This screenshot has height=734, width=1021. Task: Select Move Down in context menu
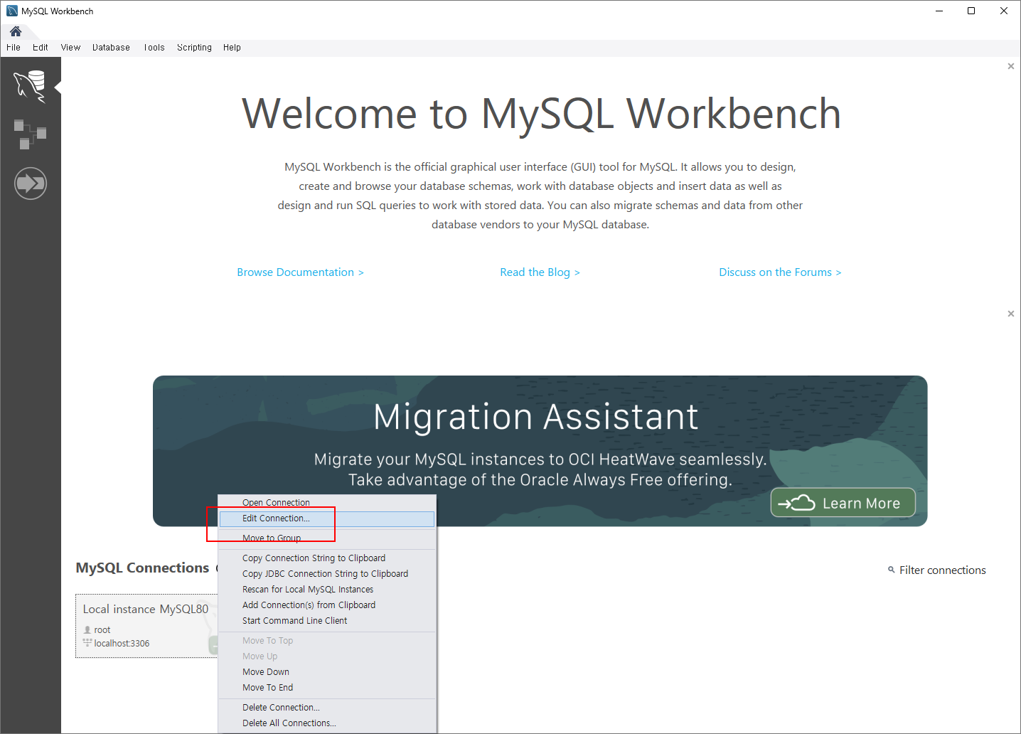(327, 672)
